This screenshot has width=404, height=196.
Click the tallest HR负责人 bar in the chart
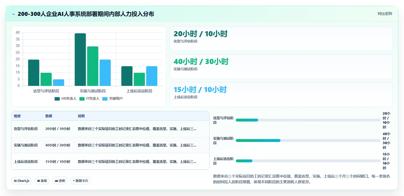(80, 59)
